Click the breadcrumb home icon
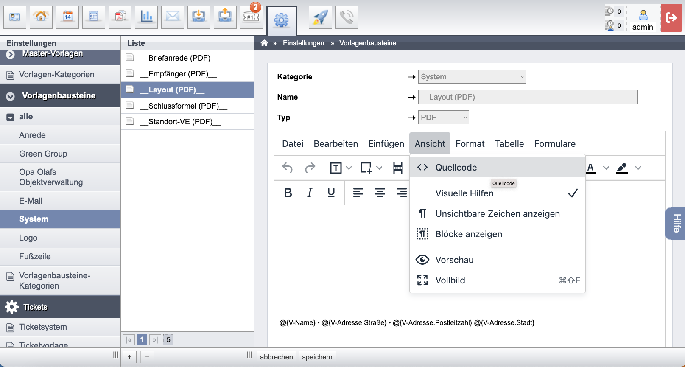685x367 pixels. click(x=264, y=43)
